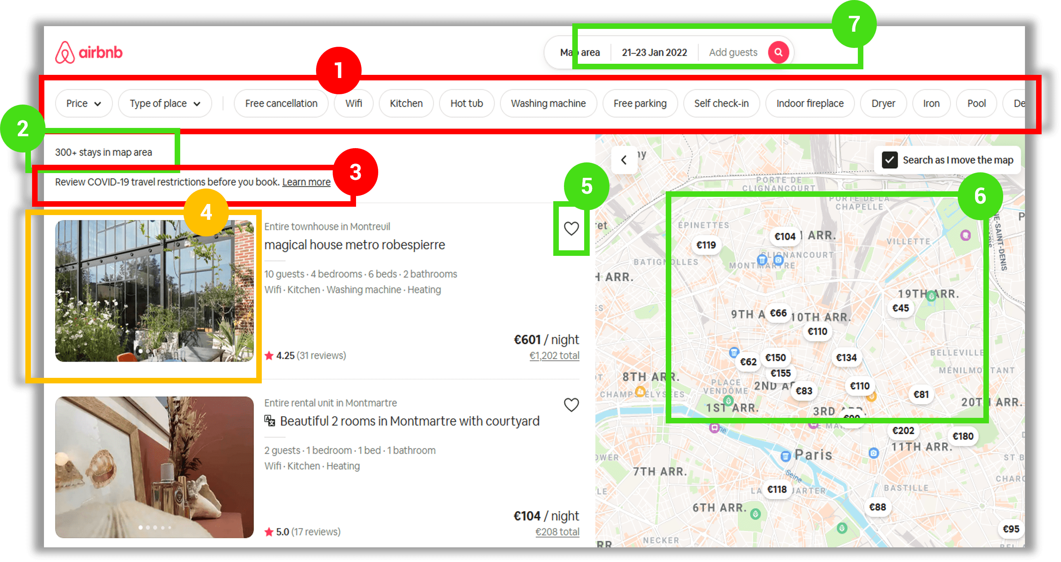The height and width of the screenshot is (562, 1061).
Task: Open the Price filter dropdown
Action: 84,103
